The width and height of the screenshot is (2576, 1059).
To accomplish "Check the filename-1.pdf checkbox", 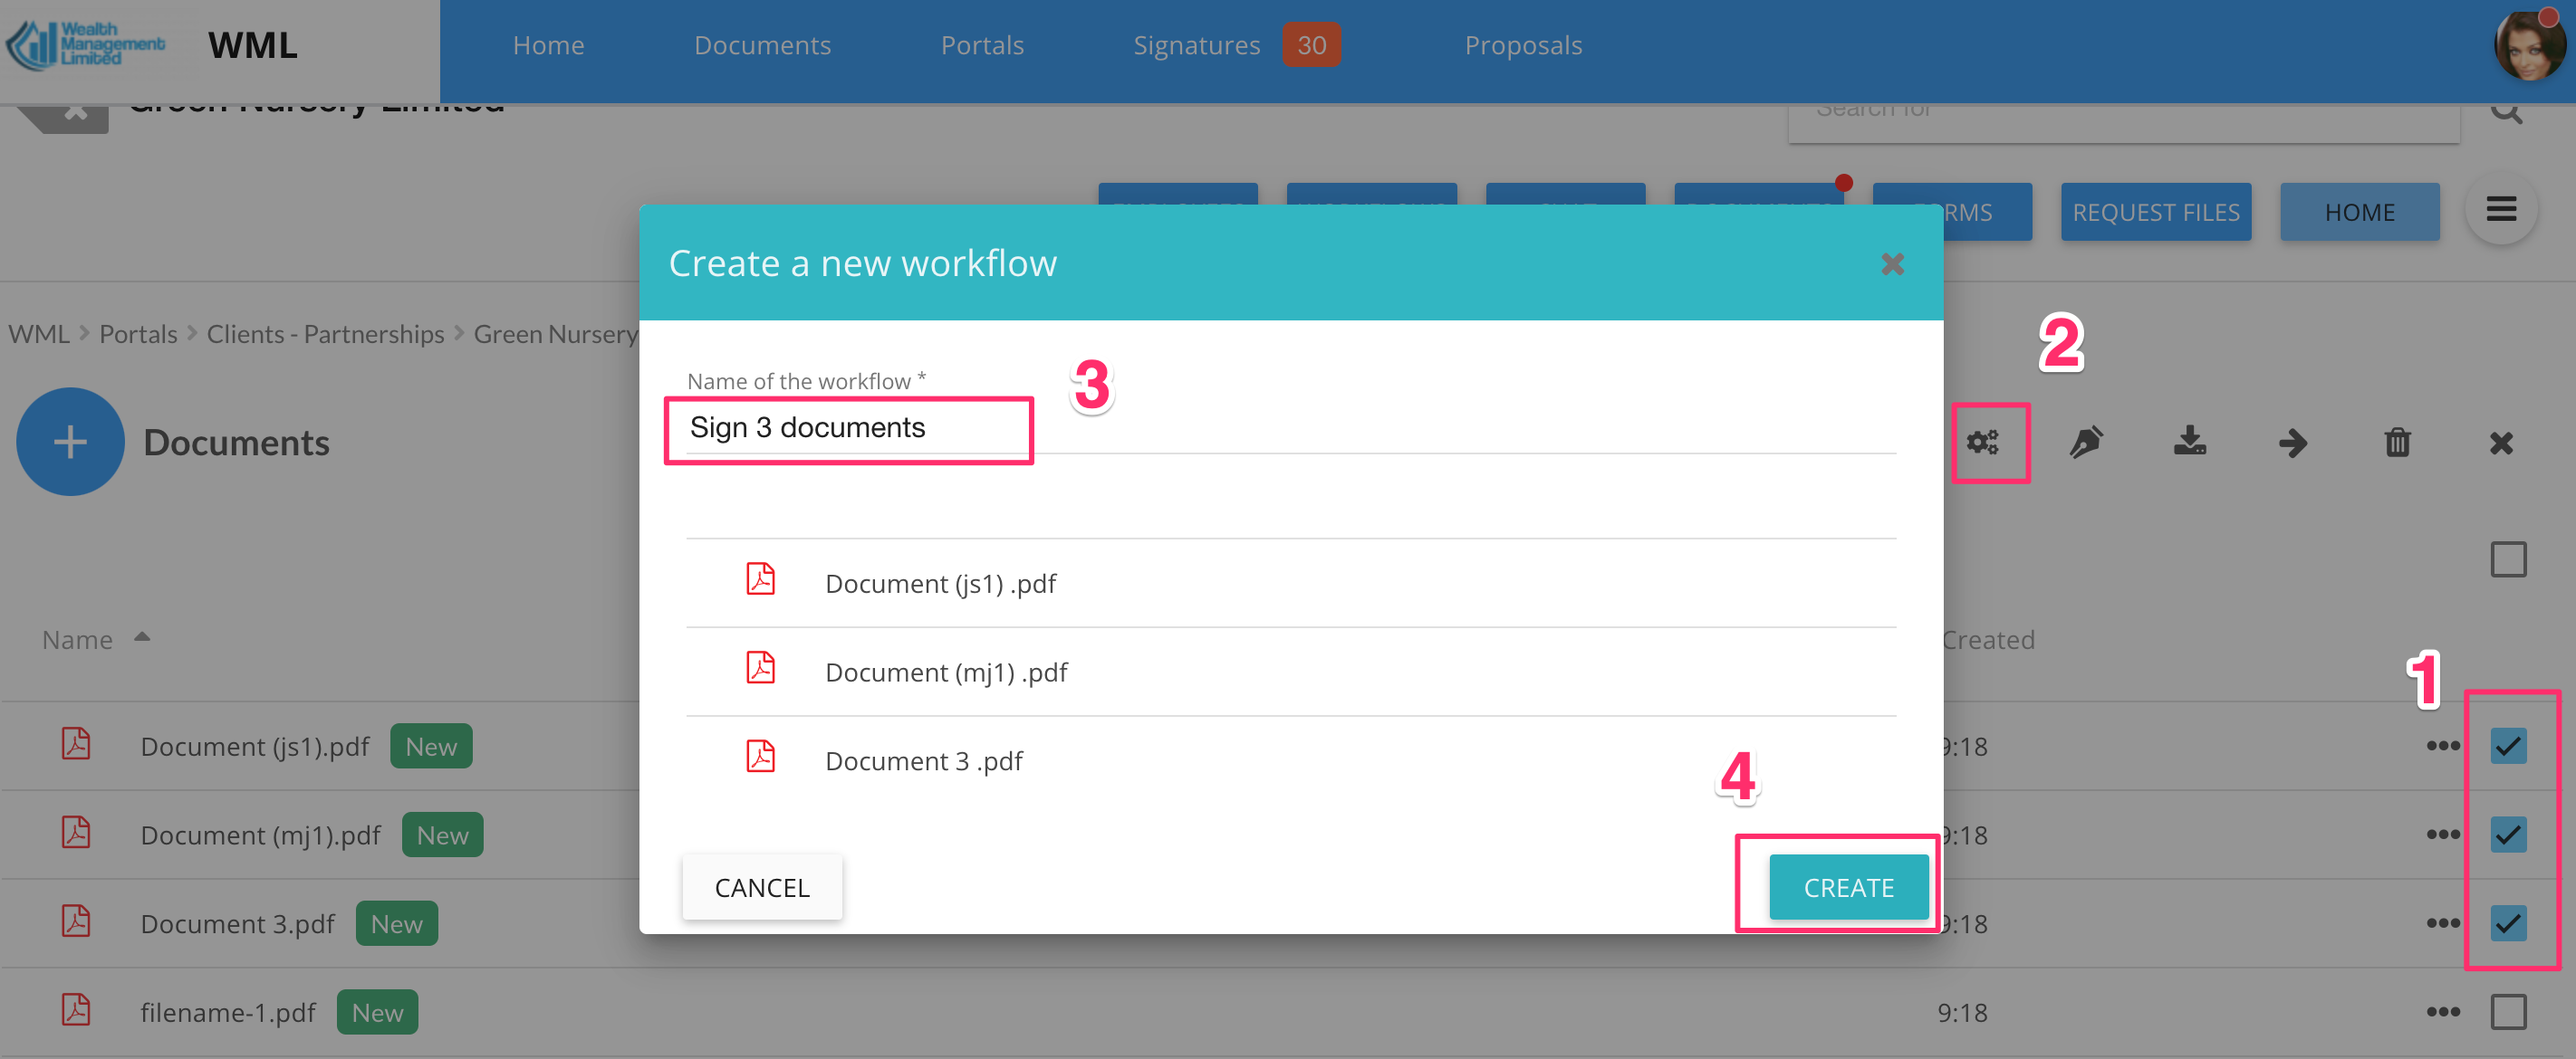I will pyautogui.click(x=2507, y=1012).
